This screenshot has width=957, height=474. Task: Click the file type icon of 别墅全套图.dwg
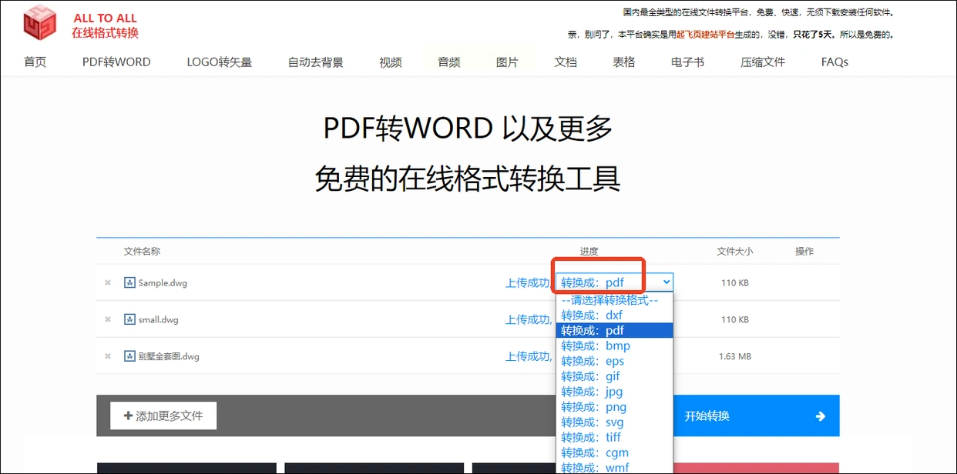(129, 356)
